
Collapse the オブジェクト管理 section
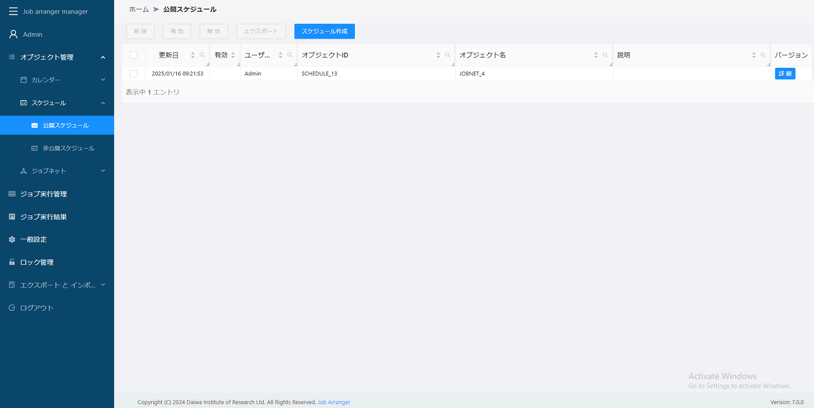103,56
